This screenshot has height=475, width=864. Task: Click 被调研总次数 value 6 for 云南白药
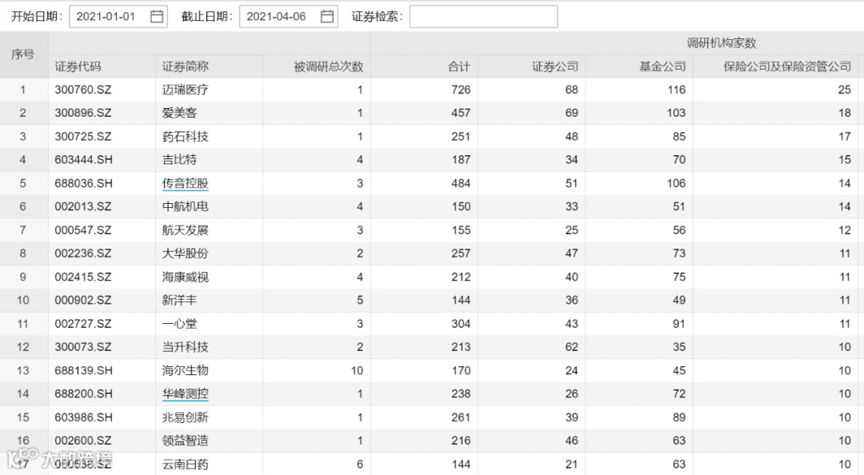point(360,464)
